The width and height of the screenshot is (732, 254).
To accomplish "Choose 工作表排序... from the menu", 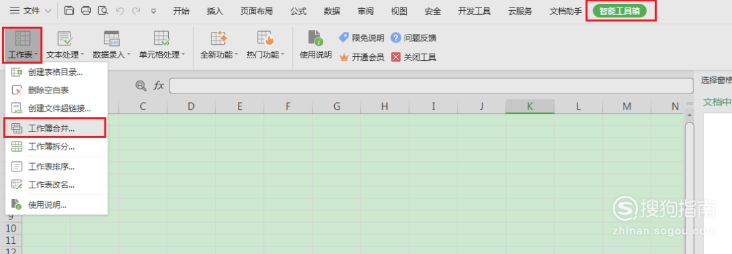I will pyautogui.click(x=56, y=166).
